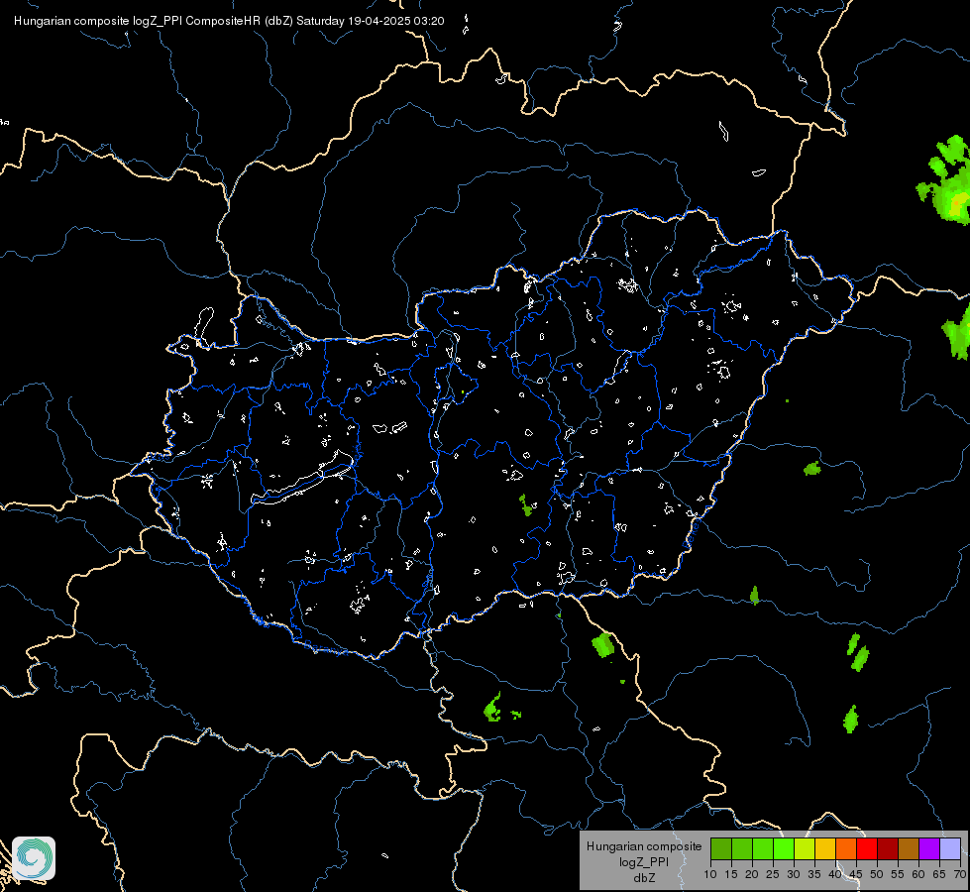Select the light lavender 65-70 dBZ swatch

tap(950, 848)
